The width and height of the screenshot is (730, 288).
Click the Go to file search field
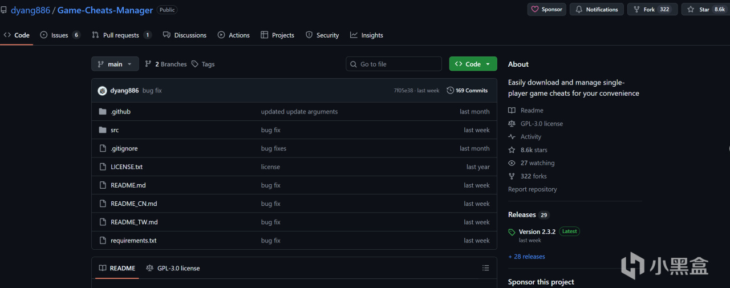click(398, 64)
